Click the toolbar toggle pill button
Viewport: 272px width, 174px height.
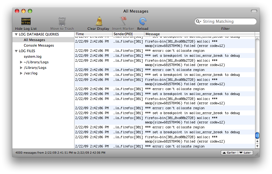[254, 11]
